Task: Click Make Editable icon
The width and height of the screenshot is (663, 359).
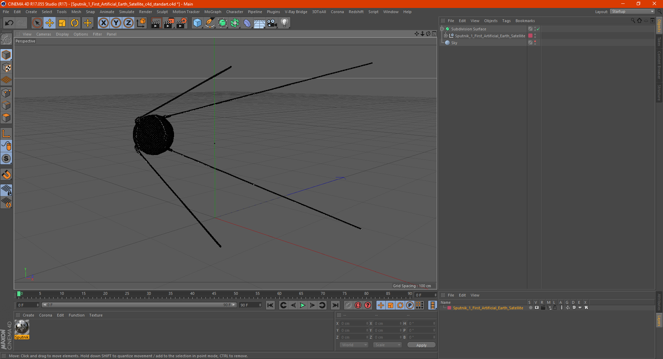Action: (6, 39)
